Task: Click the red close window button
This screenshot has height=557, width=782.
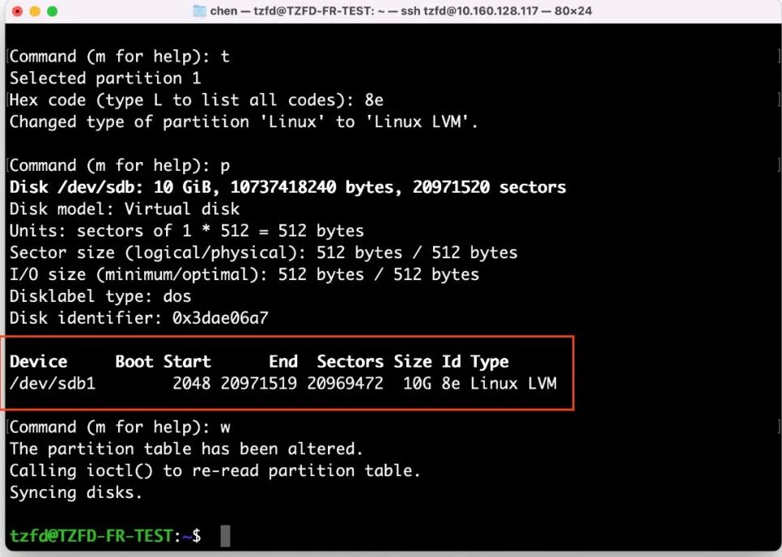Action: pos(17,11)
